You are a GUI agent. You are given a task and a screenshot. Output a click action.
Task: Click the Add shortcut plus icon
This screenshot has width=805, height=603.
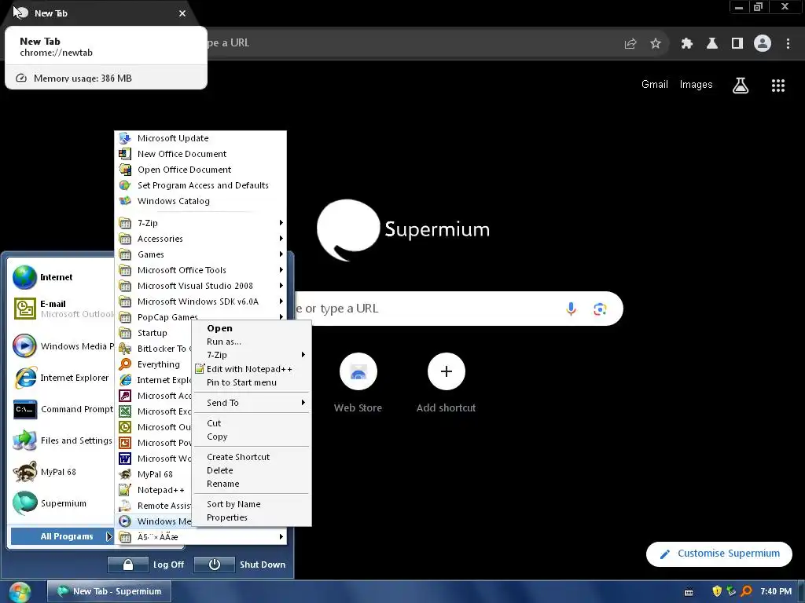coord(447,371)
